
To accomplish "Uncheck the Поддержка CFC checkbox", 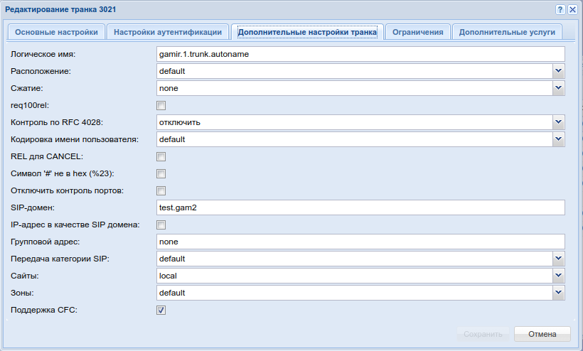I will point(161,310).
